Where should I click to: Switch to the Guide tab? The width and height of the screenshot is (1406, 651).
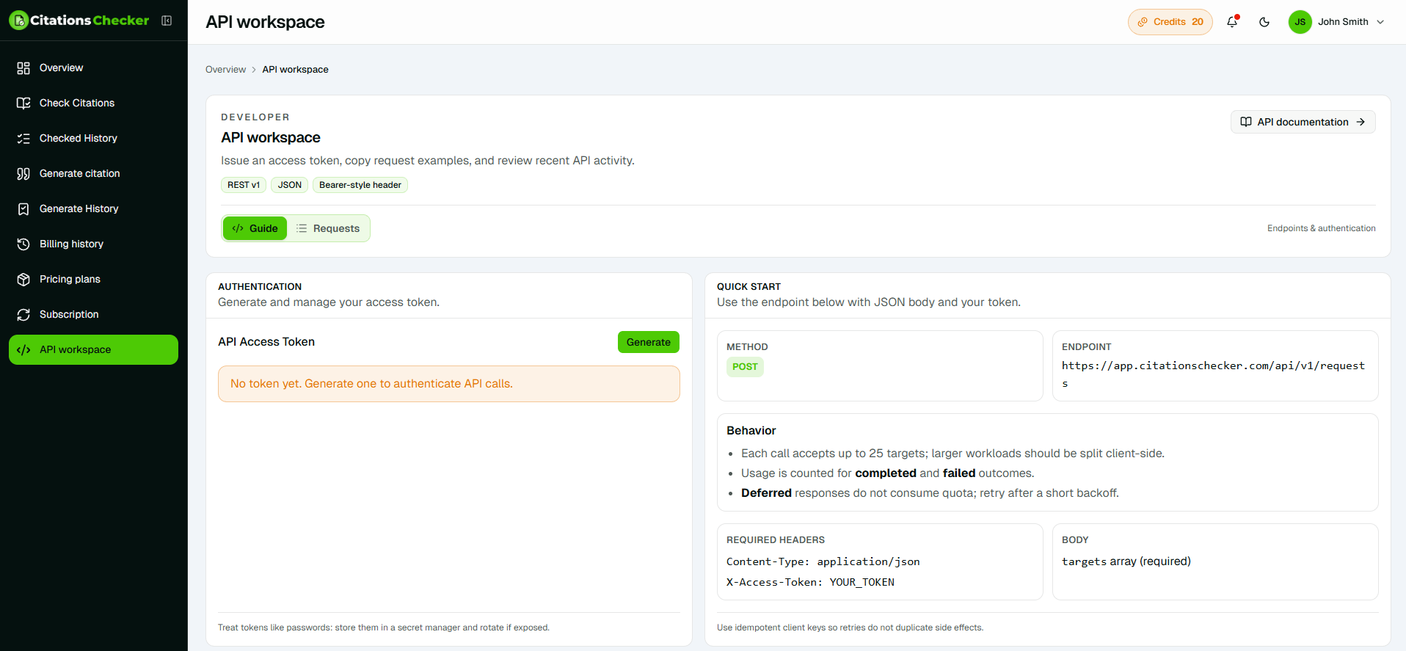255,228
